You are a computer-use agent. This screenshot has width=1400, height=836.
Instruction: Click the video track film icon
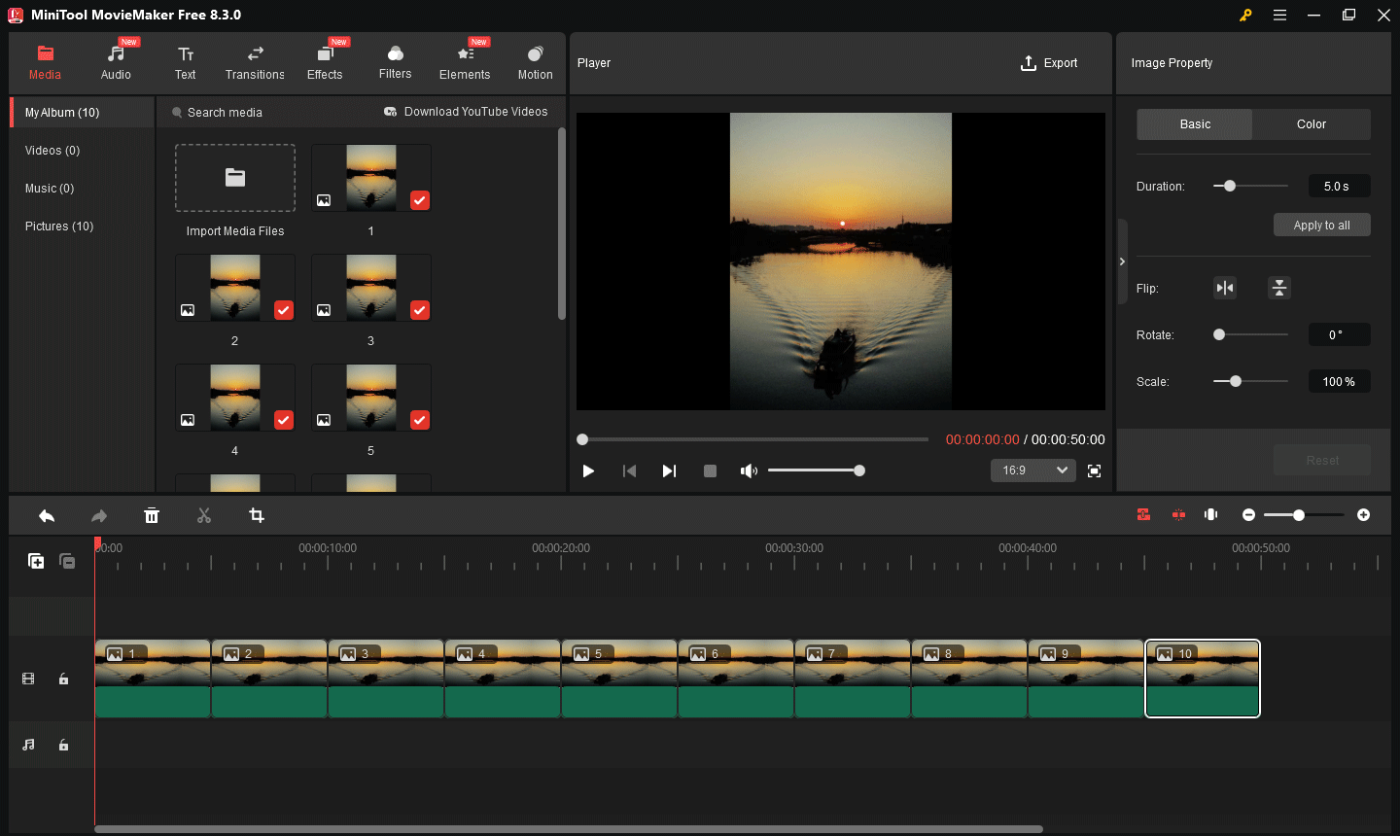(28, 679)
